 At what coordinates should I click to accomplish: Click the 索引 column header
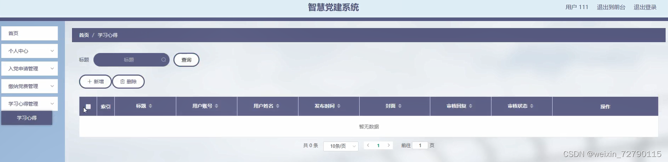pos(106,107)
